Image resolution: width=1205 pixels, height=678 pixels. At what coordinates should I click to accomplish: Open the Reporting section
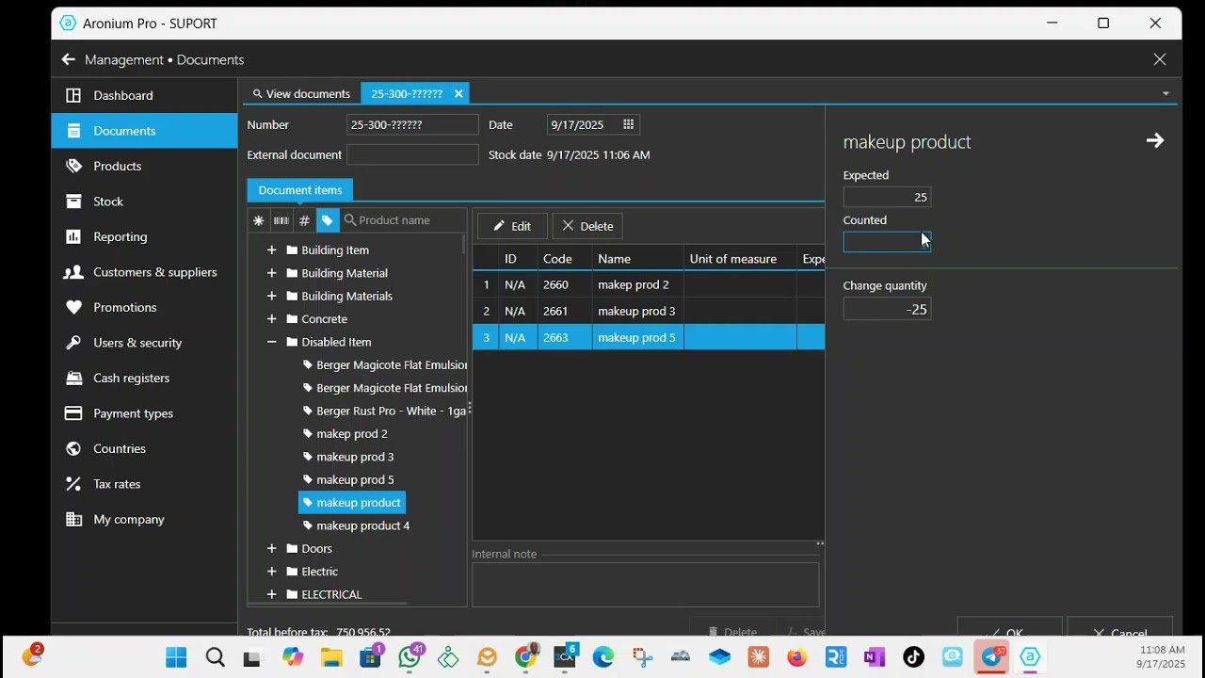click(144, 236)
